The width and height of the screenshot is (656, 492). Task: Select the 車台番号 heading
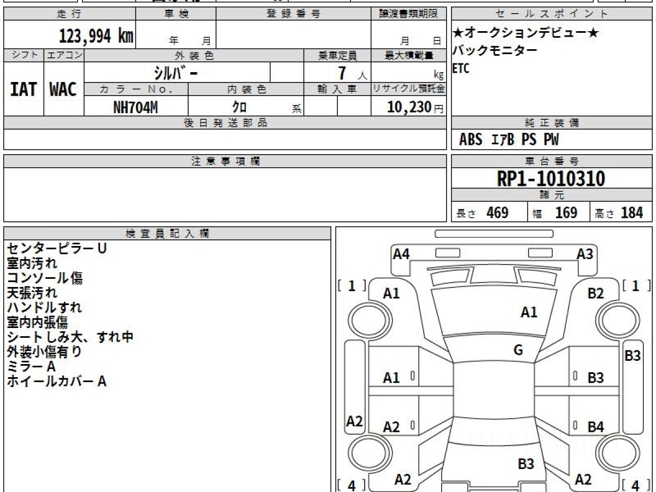pos(552,161)
